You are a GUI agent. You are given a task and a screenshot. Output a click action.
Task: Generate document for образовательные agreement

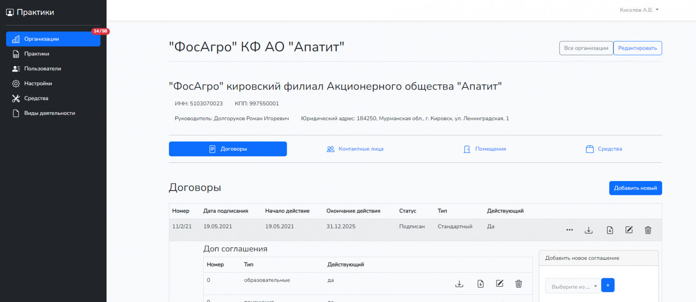pos(481,284)
